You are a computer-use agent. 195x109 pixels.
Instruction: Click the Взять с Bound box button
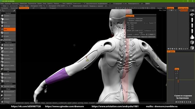point(134,37)
